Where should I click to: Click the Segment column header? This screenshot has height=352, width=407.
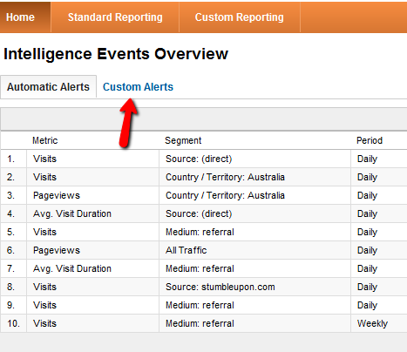(x=183, y=140)
